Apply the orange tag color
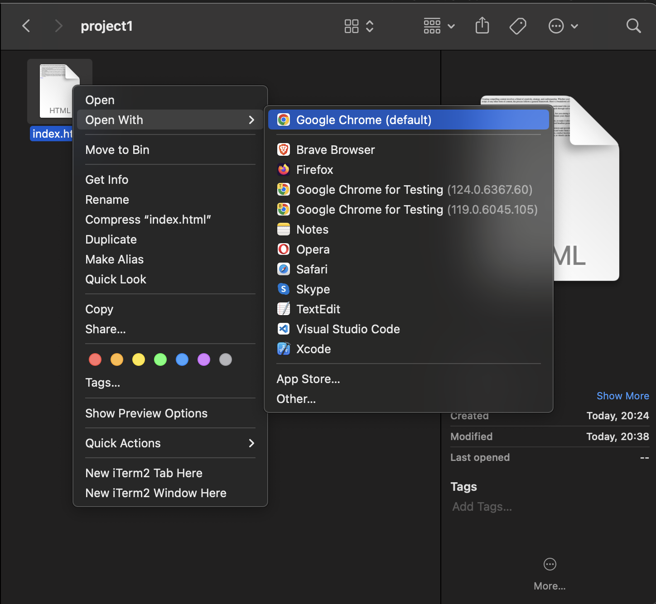Viewport: 656px width, 604px height. tap(117, 360)
